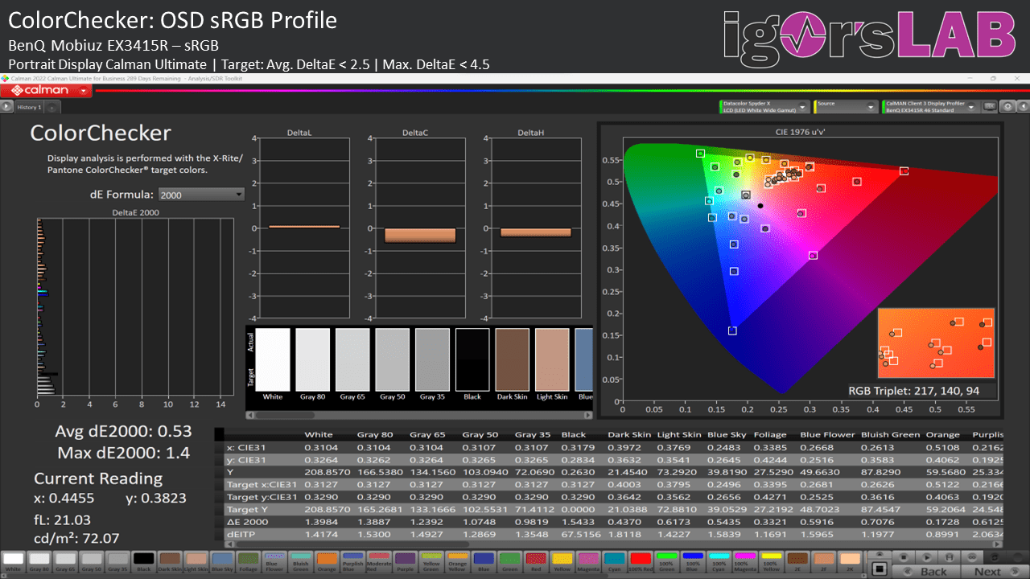Choose the Bluish Green swatch

(300, 561)
